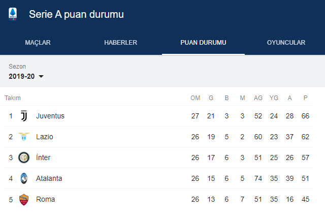Open the Haberler tab
325x220 pixels.
point(120,43)
